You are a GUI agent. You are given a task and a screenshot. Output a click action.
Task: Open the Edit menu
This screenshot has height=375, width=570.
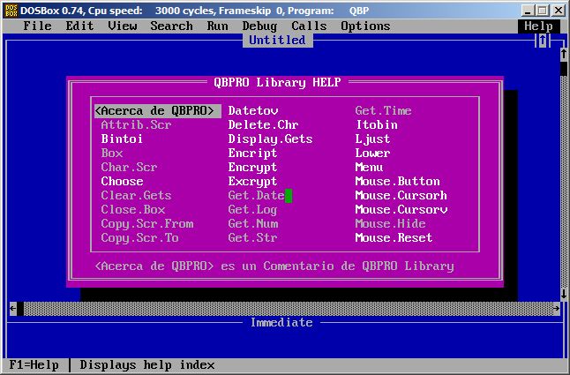[x=79, y=26]
